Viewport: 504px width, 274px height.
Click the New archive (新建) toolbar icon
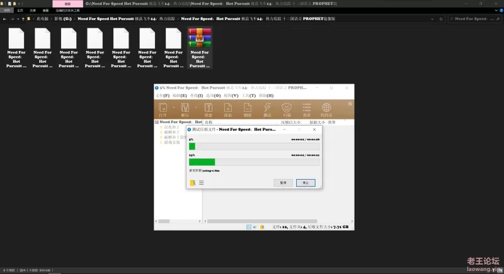pos(209,109)
